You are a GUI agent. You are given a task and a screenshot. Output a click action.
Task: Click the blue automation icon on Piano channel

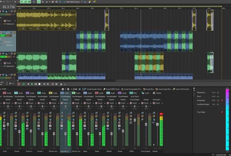96,120
